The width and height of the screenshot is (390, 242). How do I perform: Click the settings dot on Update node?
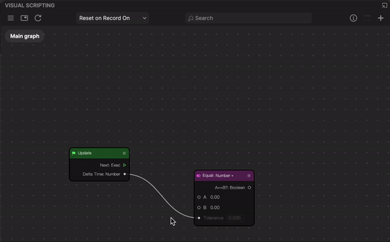coord(124,153)
